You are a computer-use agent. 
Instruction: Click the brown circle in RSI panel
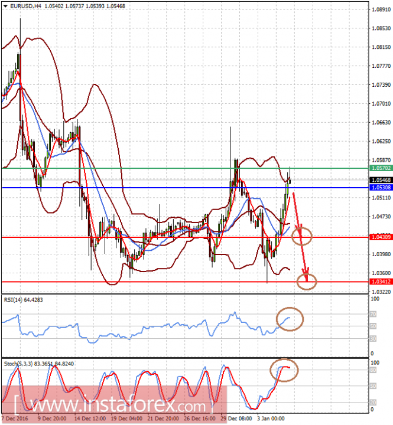pos(290,319)
